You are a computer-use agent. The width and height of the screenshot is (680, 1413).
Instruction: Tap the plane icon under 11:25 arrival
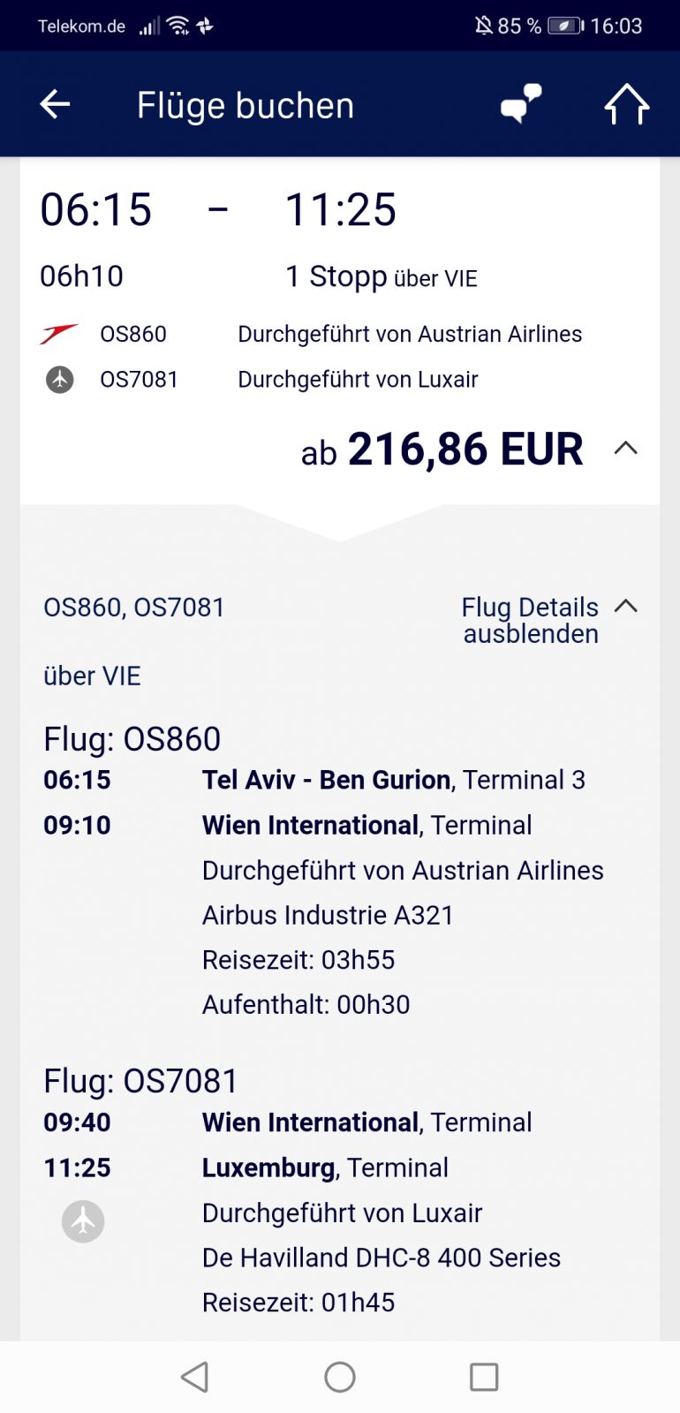coord(83,1221)
